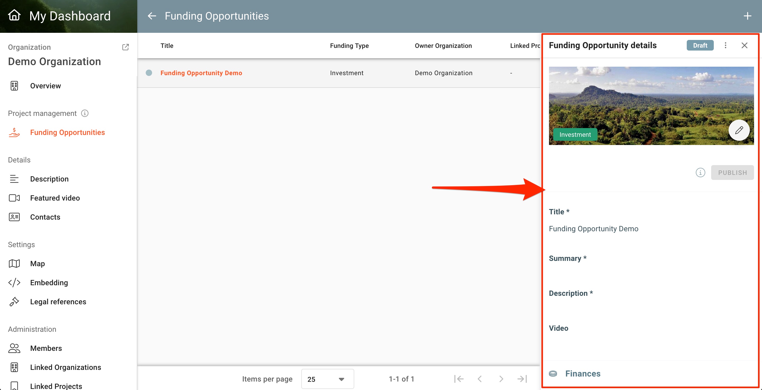762x390 pixels.
Task: Open the three-dot menu in details panel
Action: click(x=725, y=45)
